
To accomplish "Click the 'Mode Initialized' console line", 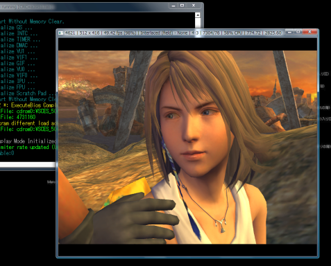I will [28, 141].
